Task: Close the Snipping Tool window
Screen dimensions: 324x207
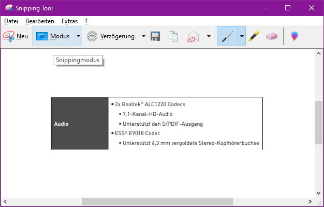Action: click(312, 8)
